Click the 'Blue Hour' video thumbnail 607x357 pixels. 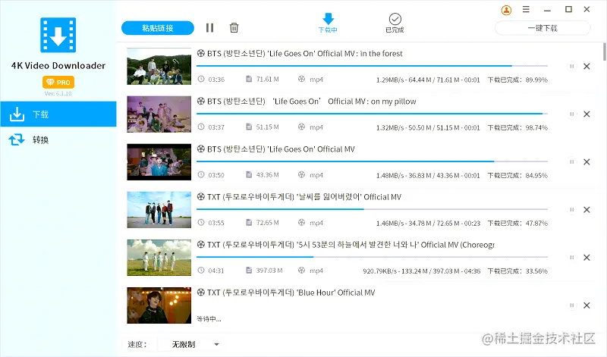[159, 305]
